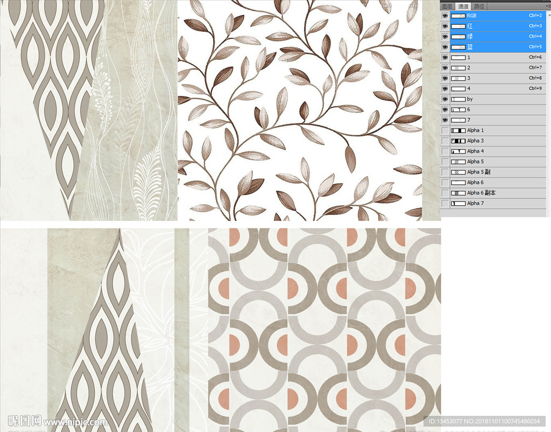Screen dimensions: 551x432
Task: Click the orange half-circle in the pattern
Action: point(236,344)
